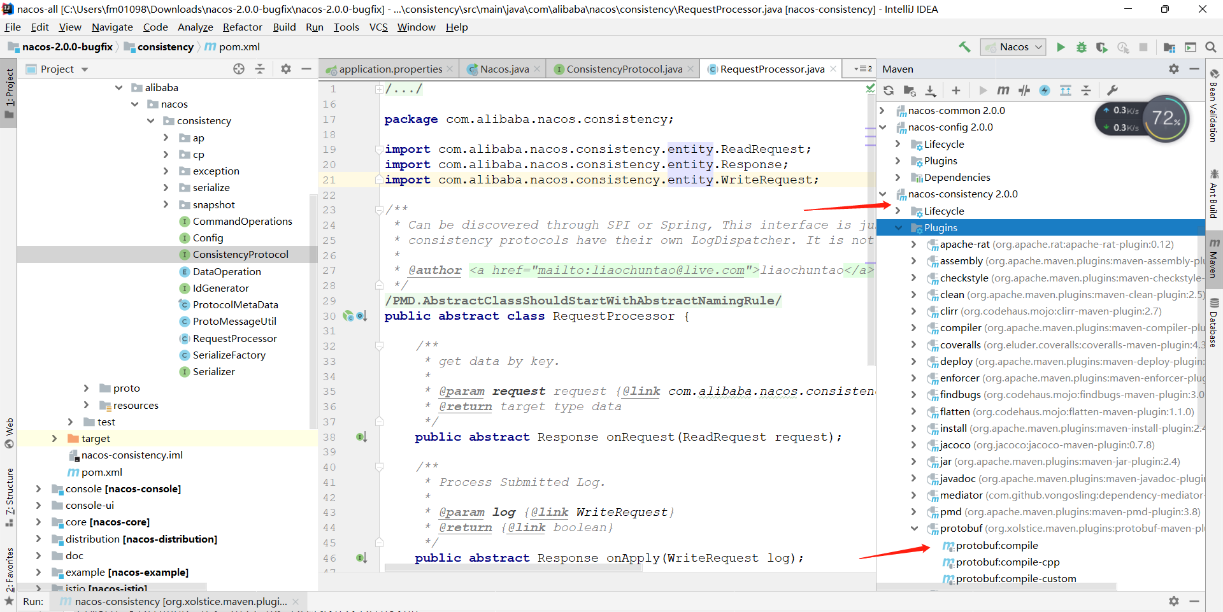Open Database side tool tab

pos(1213,324)
